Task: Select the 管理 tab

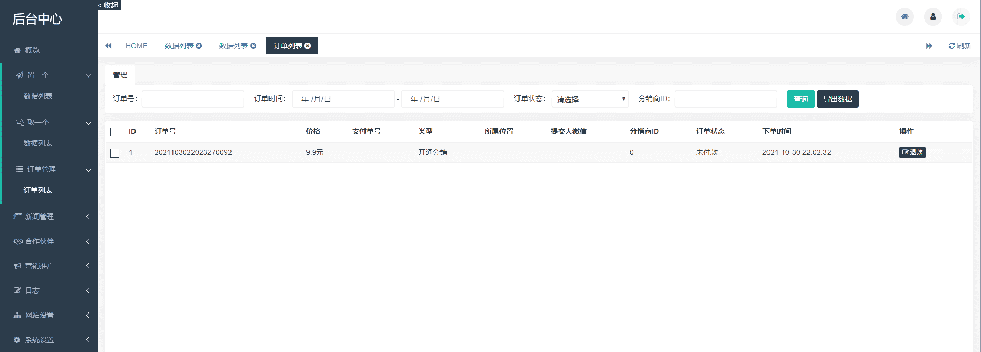Action: pyautogui.click(x=120, y=75)
